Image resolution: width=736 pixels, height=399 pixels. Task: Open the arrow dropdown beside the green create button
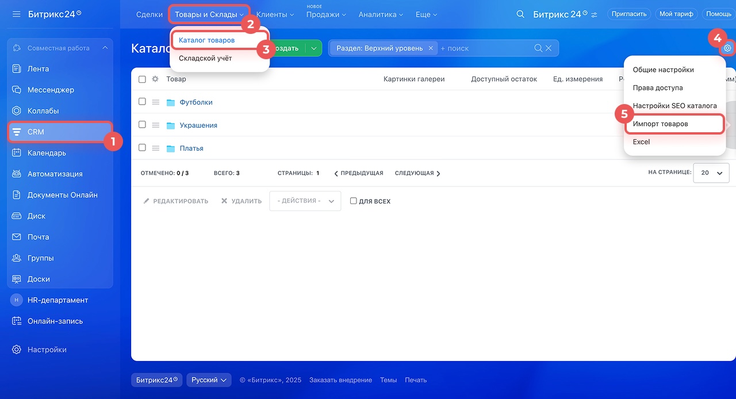pos(314,48)
